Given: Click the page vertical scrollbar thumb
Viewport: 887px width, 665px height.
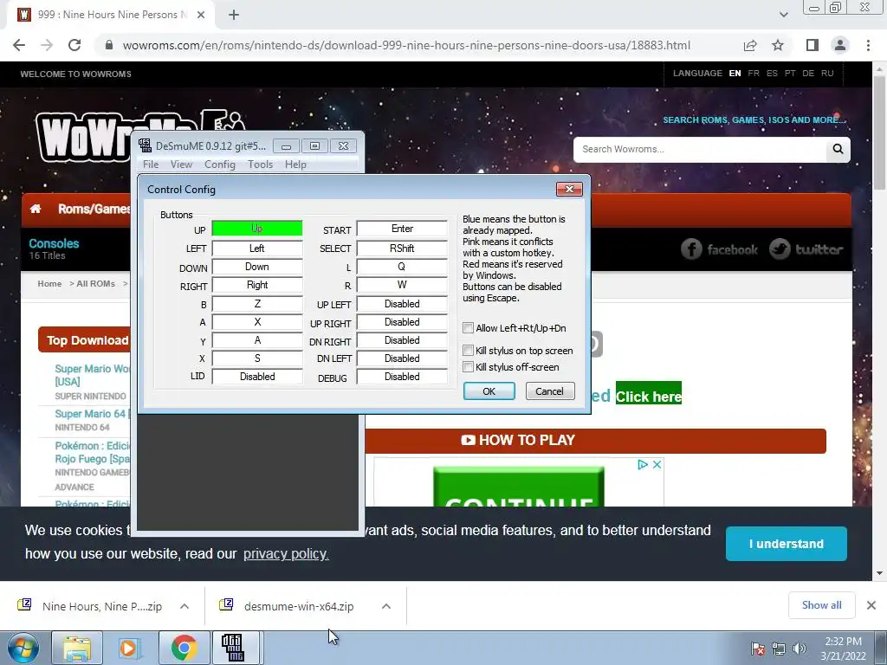Looking at the screenshot, I should pos(880,132).
